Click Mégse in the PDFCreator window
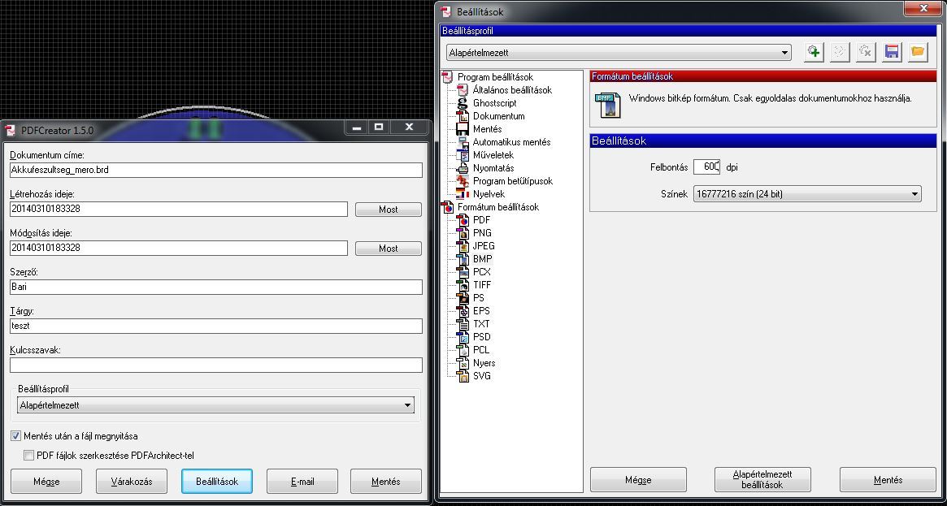 tap(46, 482)
